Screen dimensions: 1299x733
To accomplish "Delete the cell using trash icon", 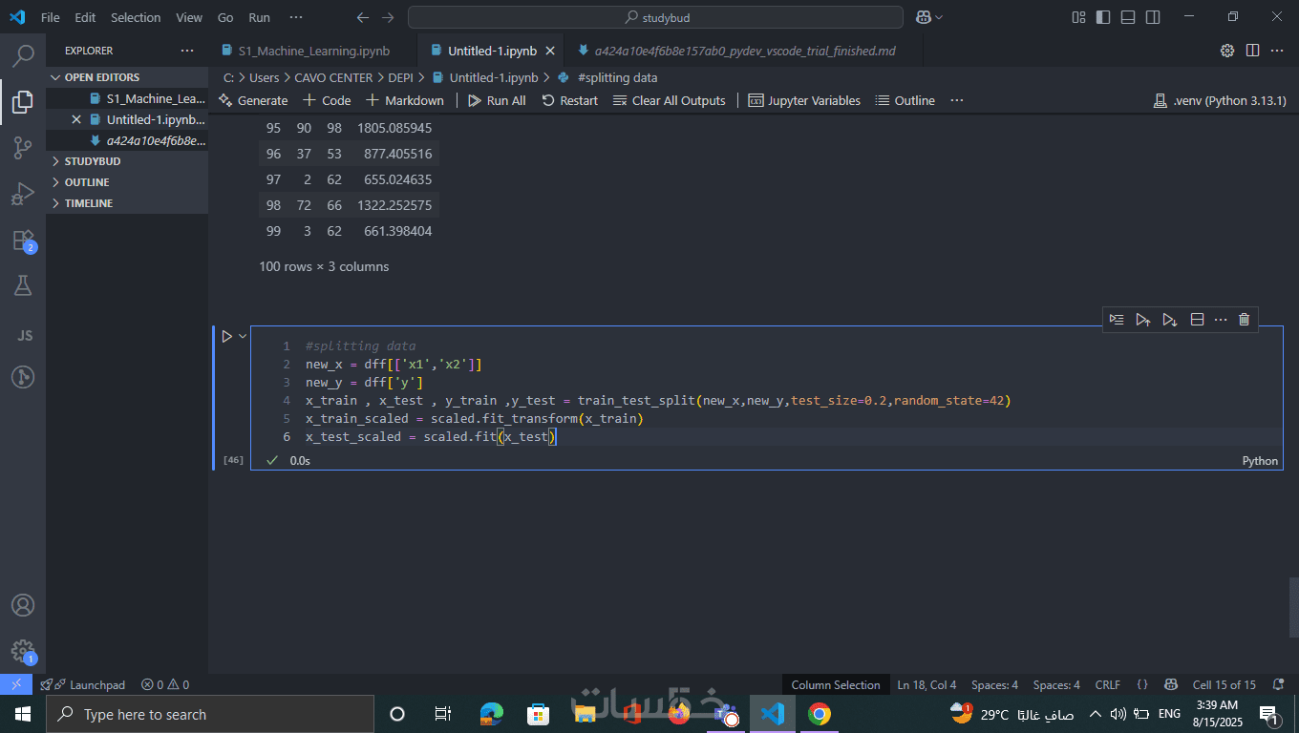I will [1244, 320].
